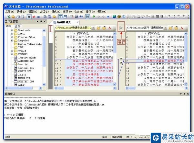
Task: Open the 帮助 menu
Action: click(102, 12)
